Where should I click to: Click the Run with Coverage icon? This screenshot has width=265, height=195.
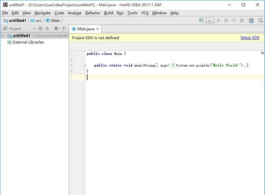click(234, 20)
